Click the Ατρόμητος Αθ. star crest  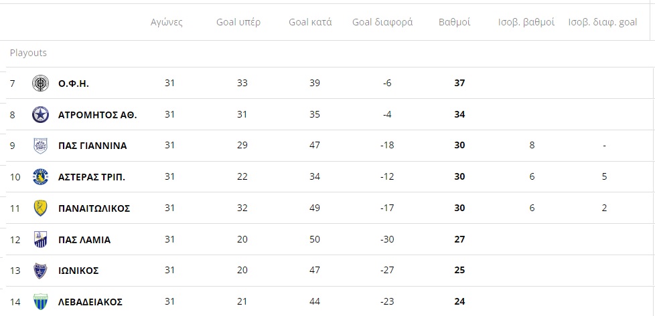pos(41,115)
